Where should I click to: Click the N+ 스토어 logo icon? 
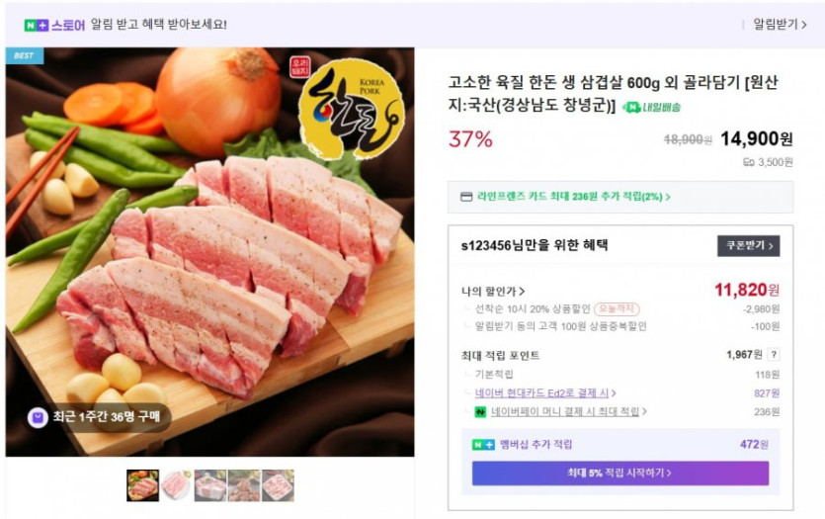click(37, 24)
